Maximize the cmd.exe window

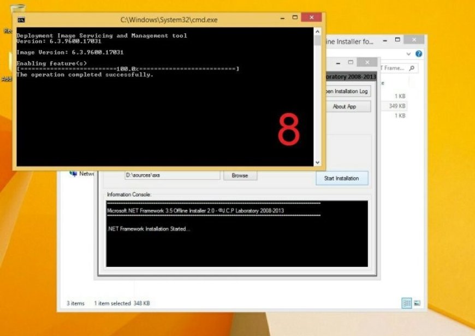click(295, 17)
